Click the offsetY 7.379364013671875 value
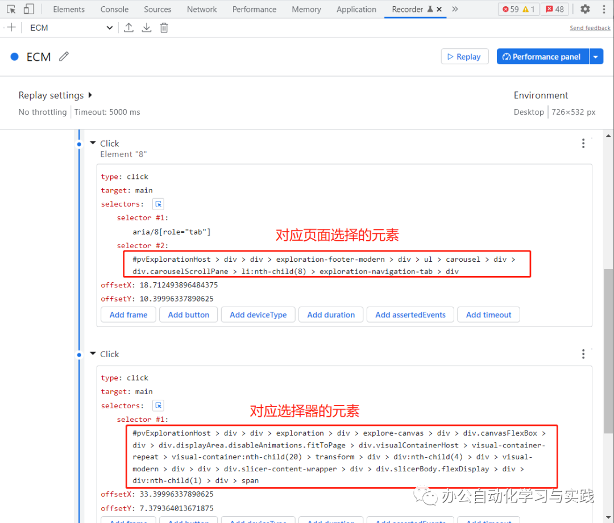The height and width of the screenshot is (523, 614). click(177, 509)
